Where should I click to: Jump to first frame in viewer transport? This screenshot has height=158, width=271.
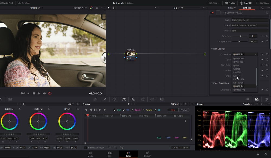pos(23,93)
